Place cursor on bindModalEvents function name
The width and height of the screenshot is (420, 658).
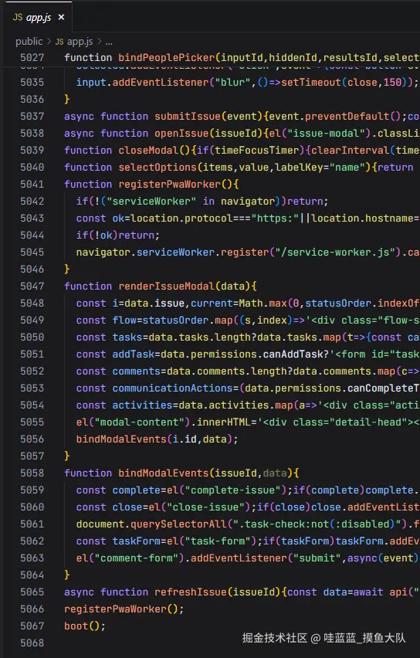coord(163,473)
